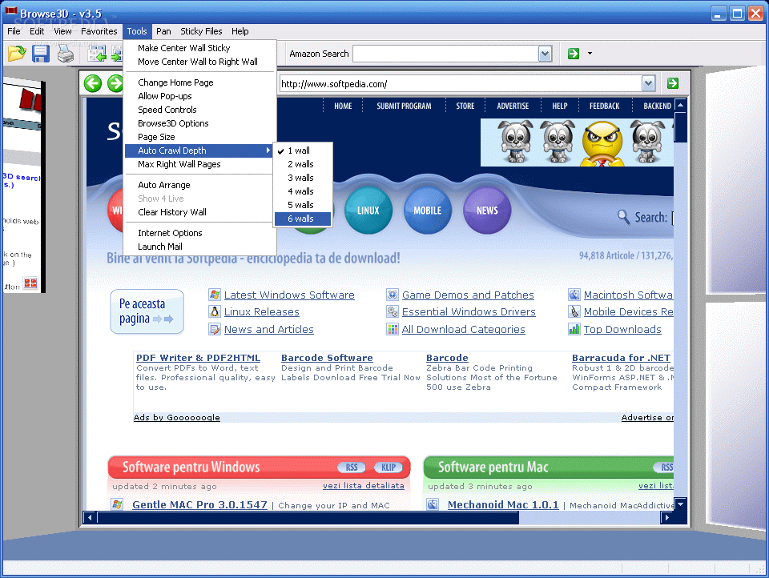
Task: Open Top Downloads link
Action: pyautogui.click(x=622, y=330)
